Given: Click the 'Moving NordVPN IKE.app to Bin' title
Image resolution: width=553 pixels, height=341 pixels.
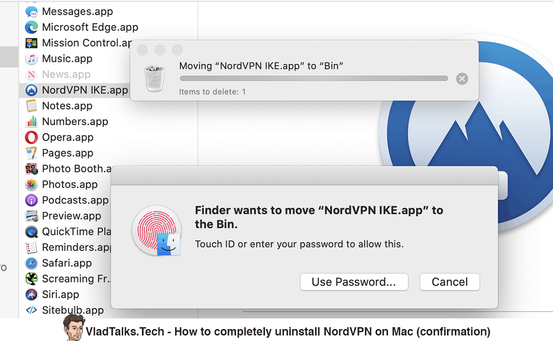Looking at the screenshot, I should tap(262, 66).
